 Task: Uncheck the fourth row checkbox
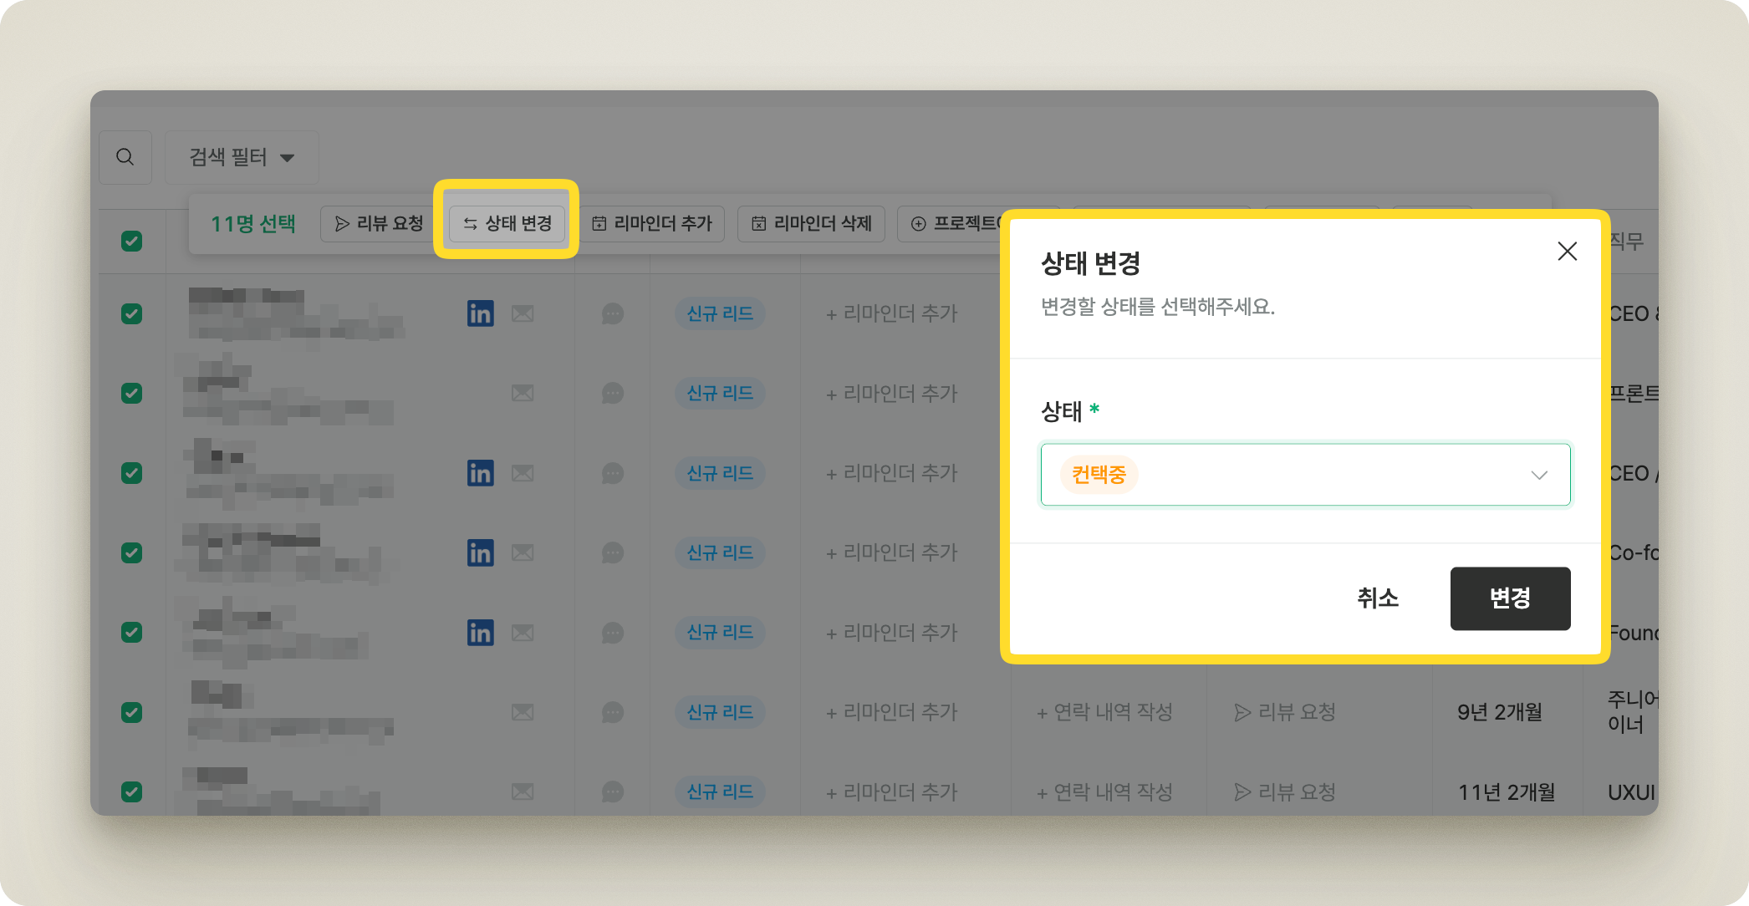coord(131,552)
